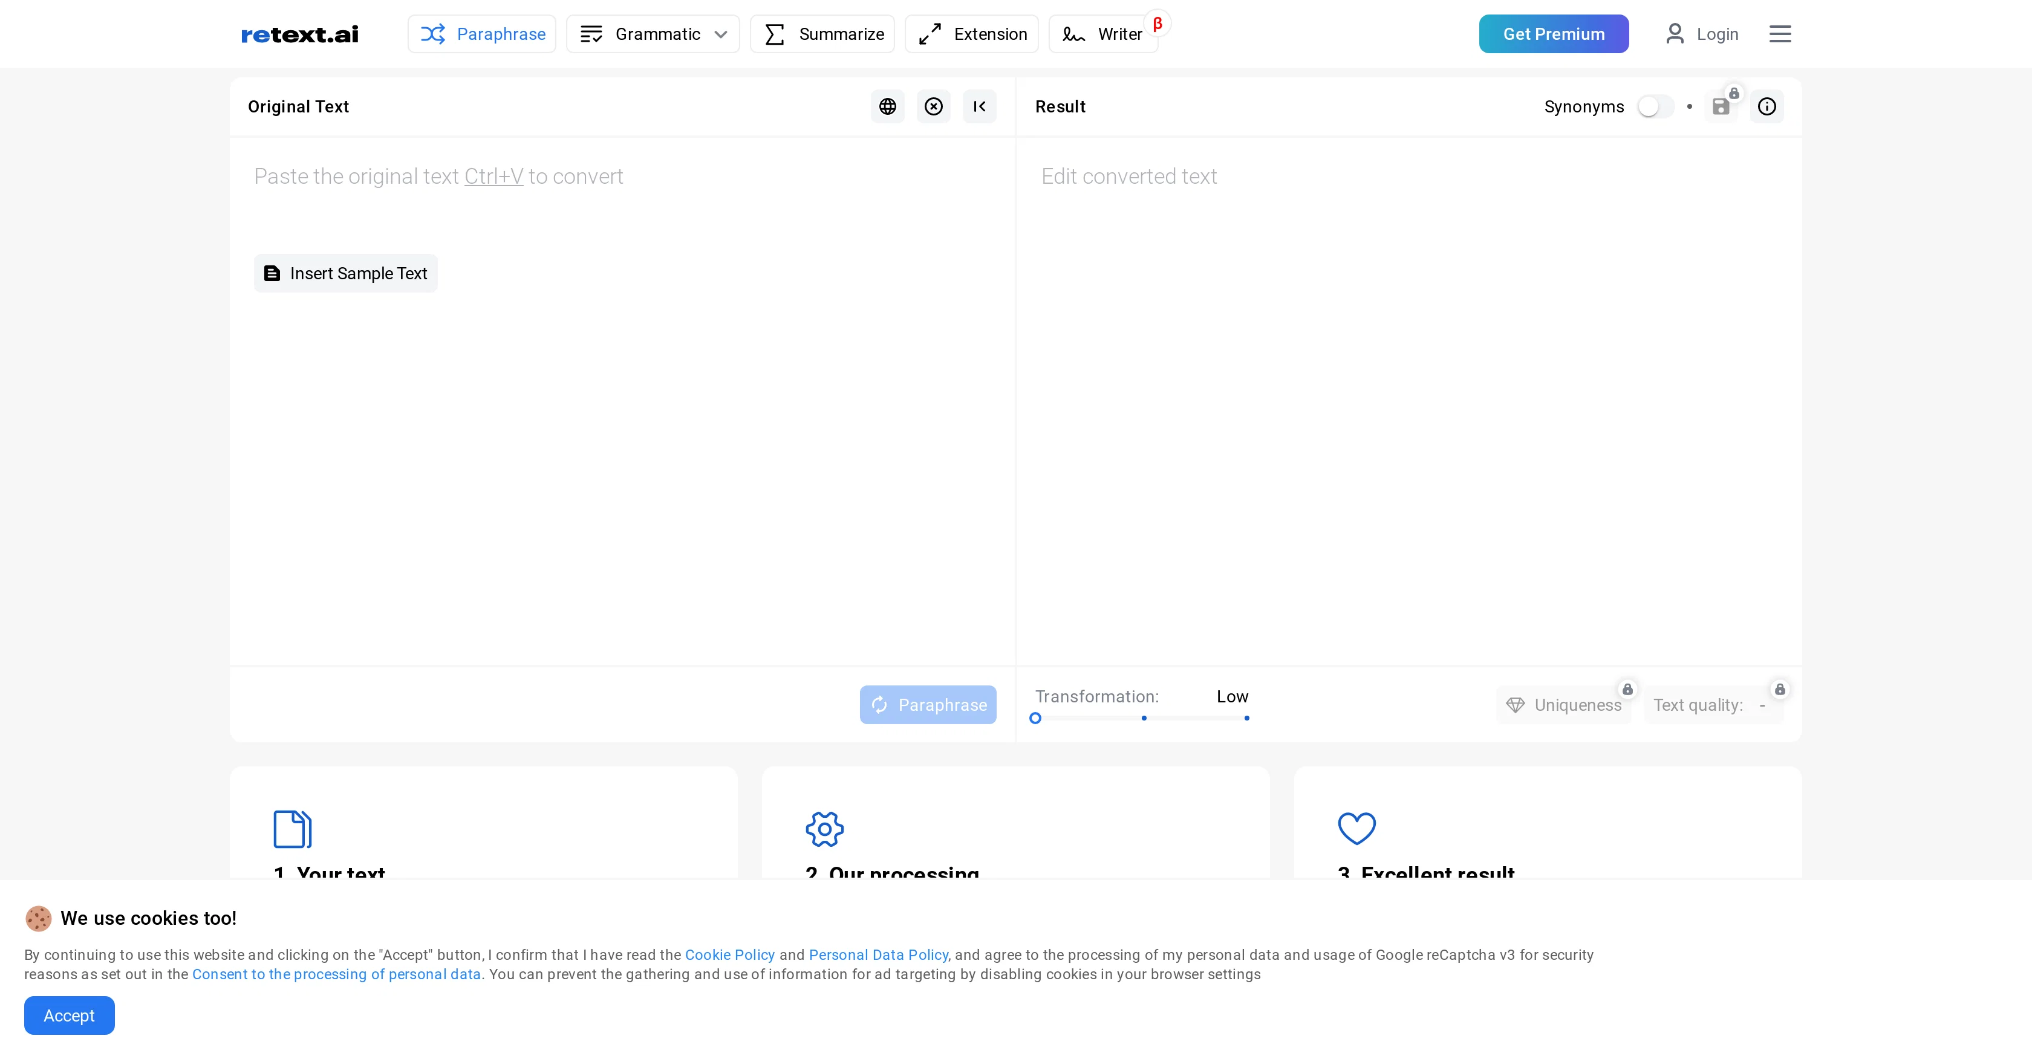Open the Writer beta tool

click(x=1102, y=34)
